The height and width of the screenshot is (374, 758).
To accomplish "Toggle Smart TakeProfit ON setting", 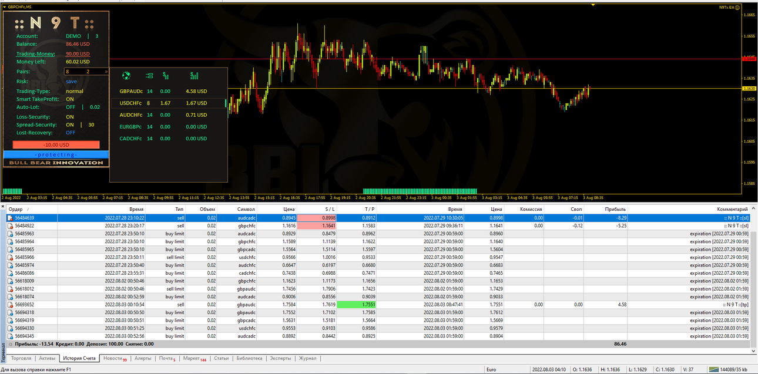I will (x=70, y=99).
